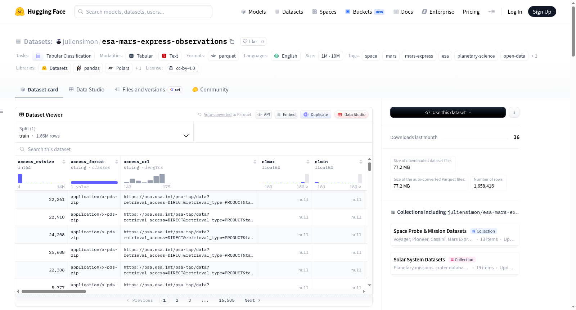The width and height of the screenshot is (576, 310).
Task: Sort by the access_url column
Action: click(255, 162)
